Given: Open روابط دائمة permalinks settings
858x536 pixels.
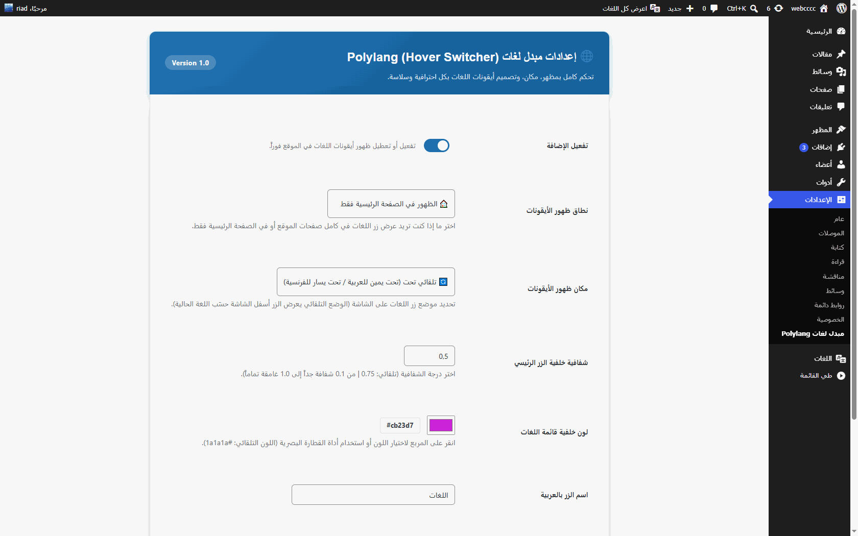Looking at the screenshot, I should [x=809, y=305].
